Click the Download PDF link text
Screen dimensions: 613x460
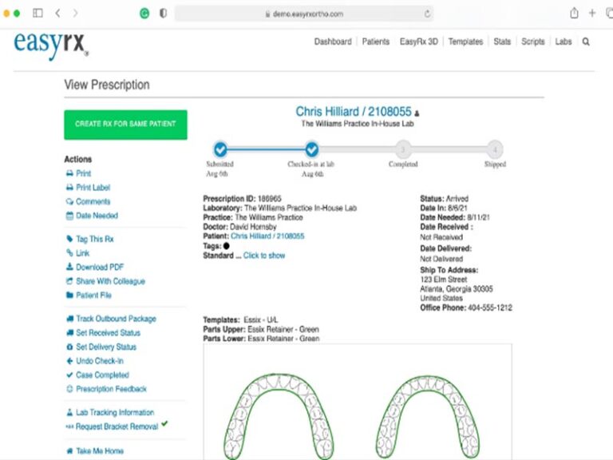(100, 268)
